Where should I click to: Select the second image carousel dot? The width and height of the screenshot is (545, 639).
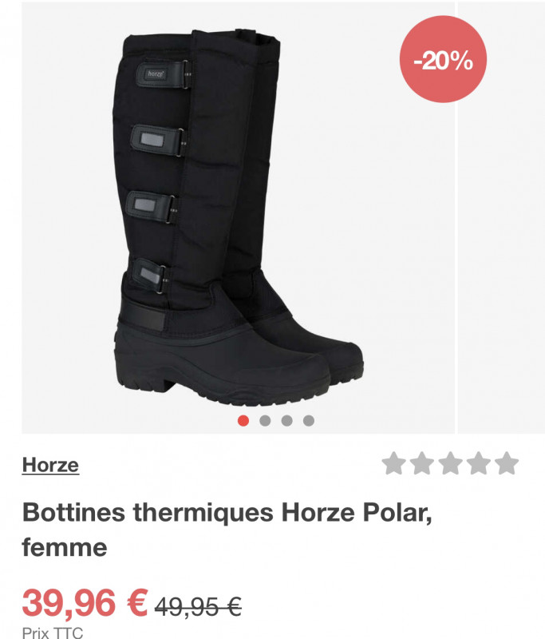(x=265, y=421)
